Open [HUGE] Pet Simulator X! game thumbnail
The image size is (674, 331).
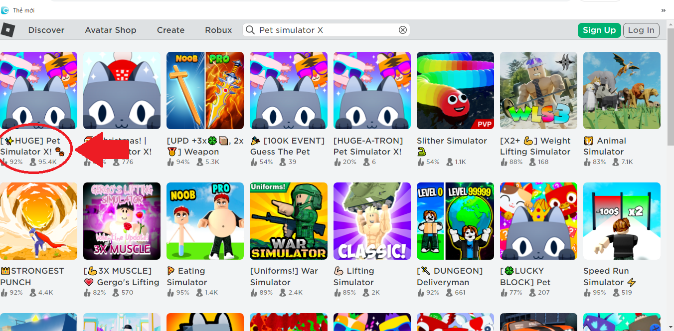point(38,91)
